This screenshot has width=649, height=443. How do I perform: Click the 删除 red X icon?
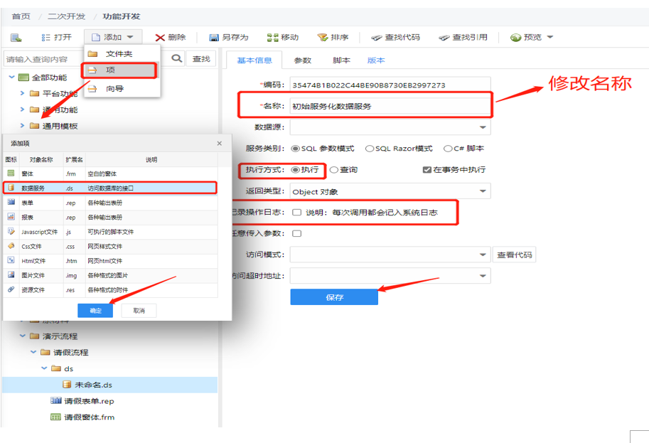(160, 38)
